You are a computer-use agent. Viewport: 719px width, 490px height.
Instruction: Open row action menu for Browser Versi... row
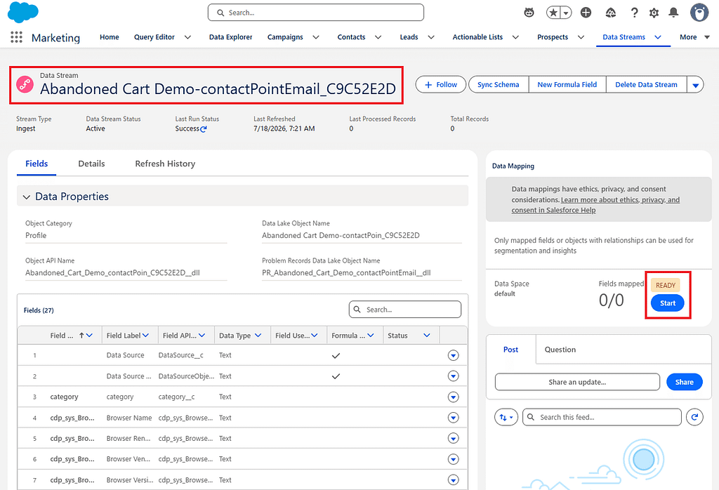point(453,480)
